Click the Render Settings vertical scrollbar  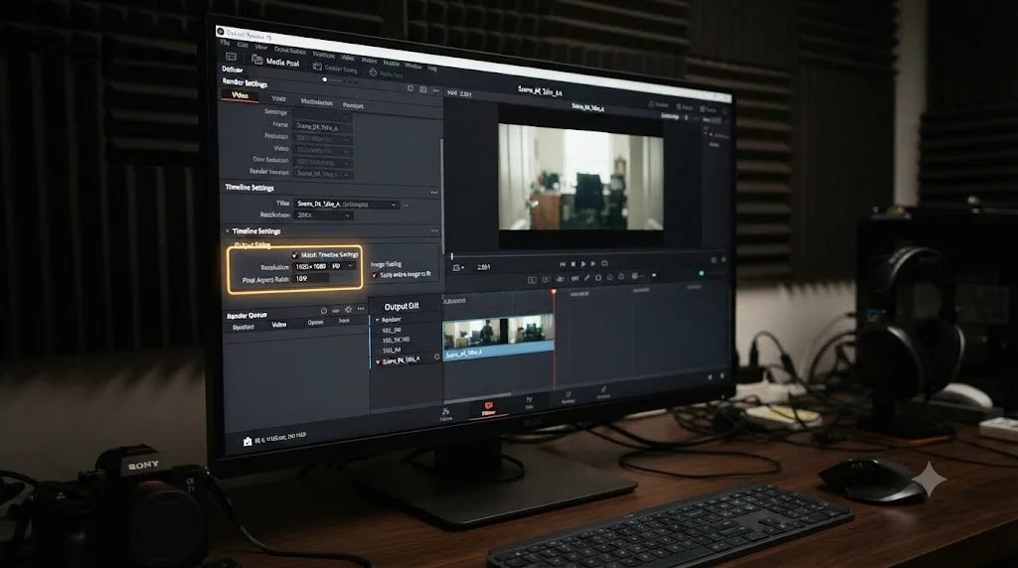tap(442, 195)
